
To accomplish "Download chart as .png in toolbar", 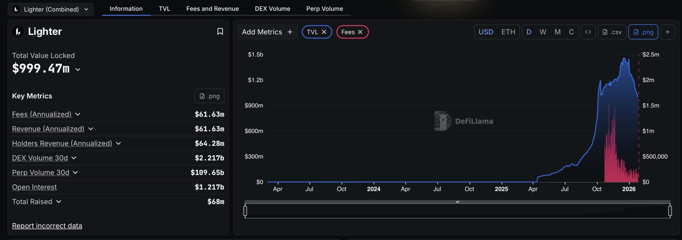I will (x=643, y=32).
